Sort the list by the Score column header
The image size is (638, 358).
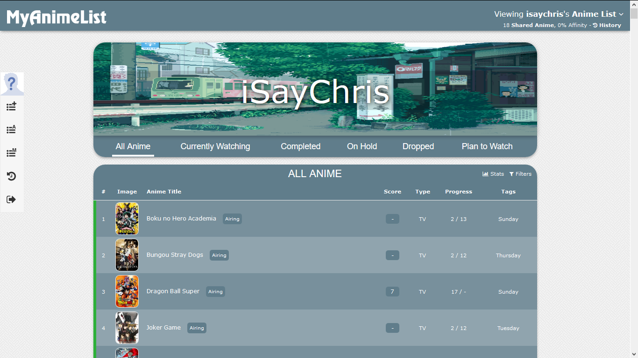(392, 192)
